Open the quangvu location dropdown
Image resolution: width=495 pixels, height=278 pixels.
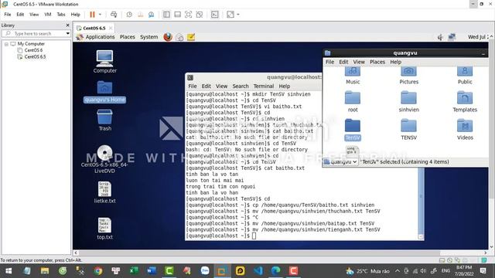point(340,161)
